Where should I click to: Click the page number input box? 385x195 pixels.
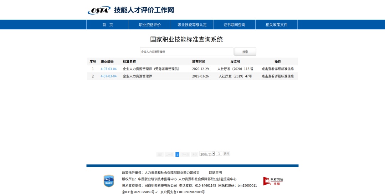click(x=219, y=154)
